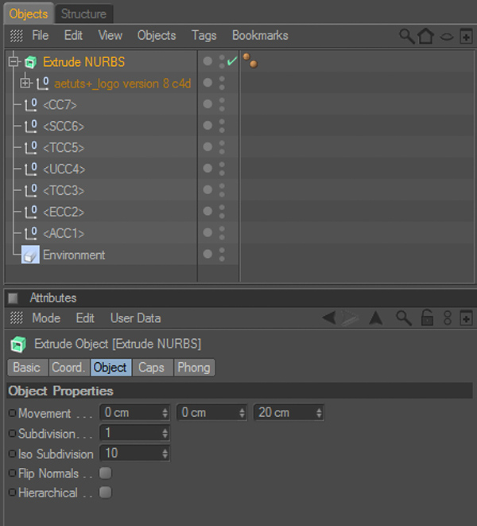The height and width of the screenshot is (526, 477).
Task: Click the spline icon of aetuts+_logo object
Action: pyautogui.click(x=43, y=84)
